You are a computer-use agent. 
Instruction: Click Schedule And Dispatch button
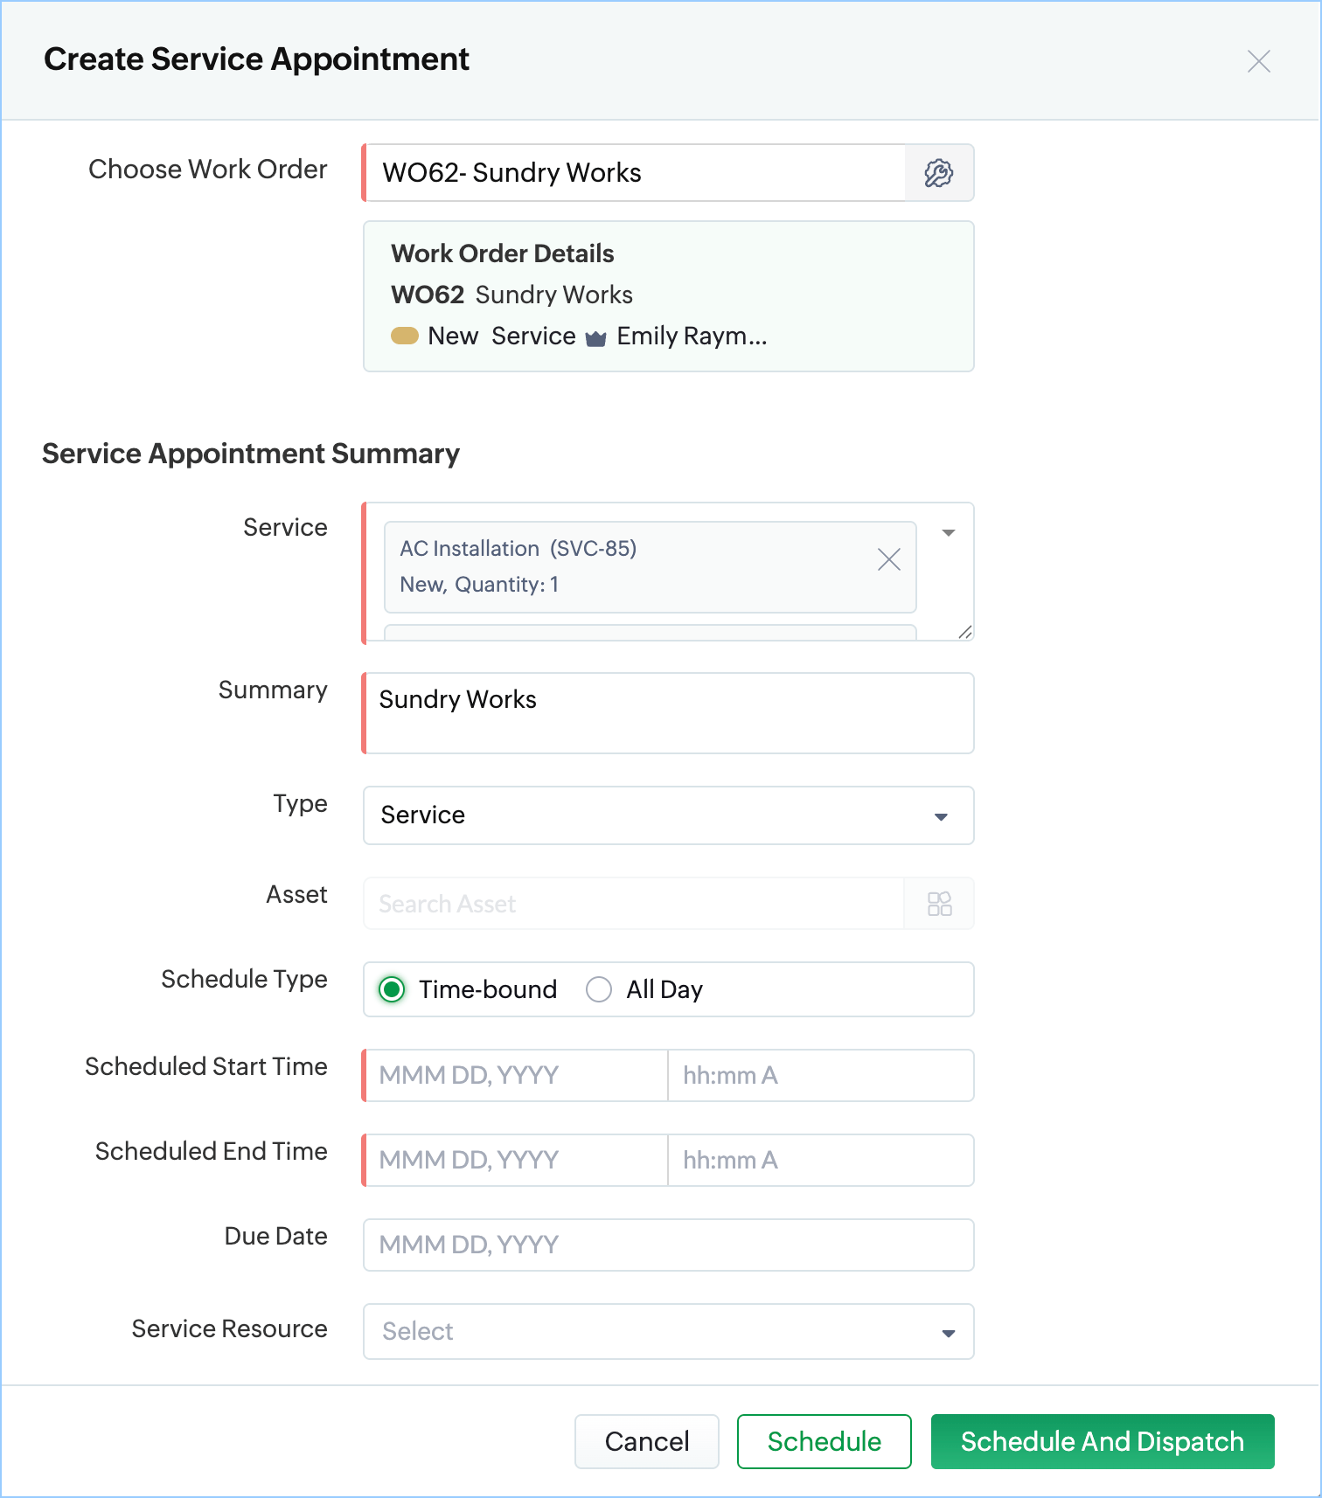[x=1102, y=1441]
